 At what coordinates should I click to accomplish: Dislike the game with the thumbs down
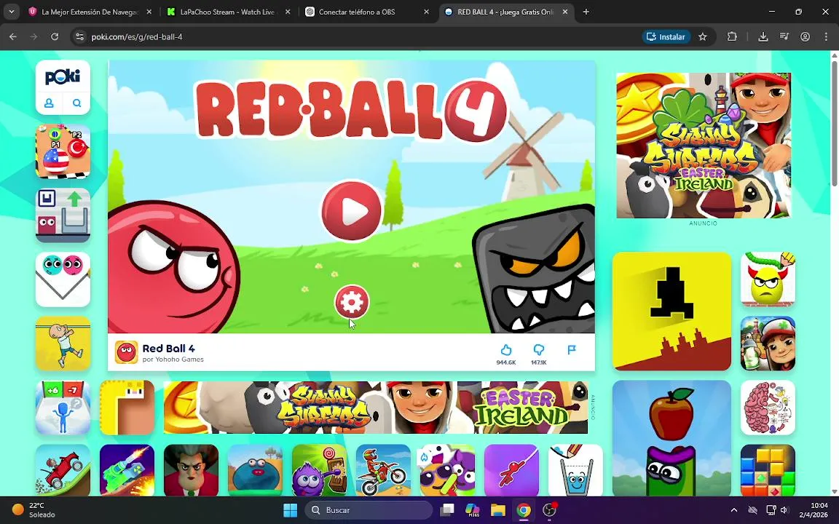538,350
